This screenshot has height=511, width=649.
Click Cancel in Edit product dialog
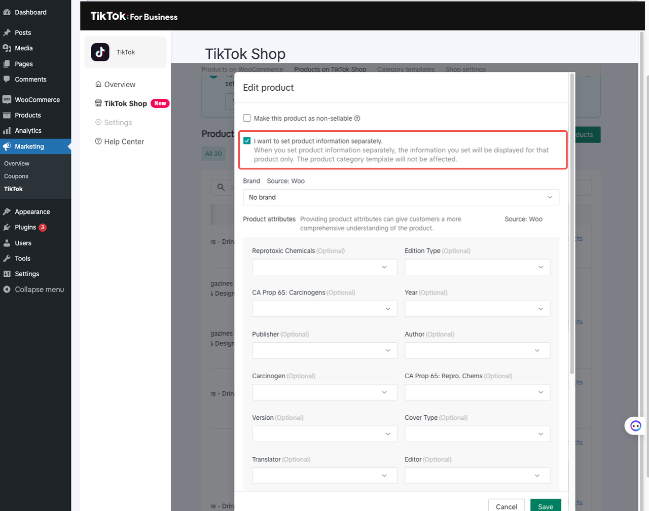click(x=506, y=506)
